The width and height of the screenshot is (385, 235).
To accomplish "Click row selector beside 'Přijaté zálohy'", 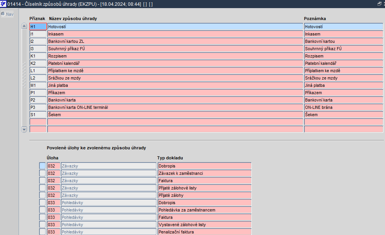I will pyautogui.click(x=42, y=195).
